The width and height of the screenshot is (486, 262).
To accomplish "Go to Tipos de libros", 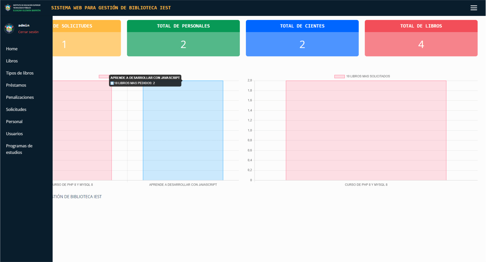I will (20, 73).
